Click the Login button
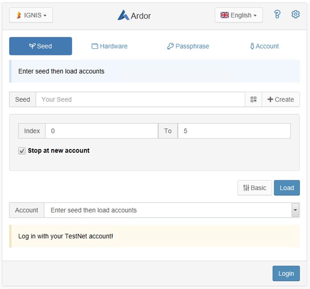Screen dimensions: 310x289 [x=286, y=273]
